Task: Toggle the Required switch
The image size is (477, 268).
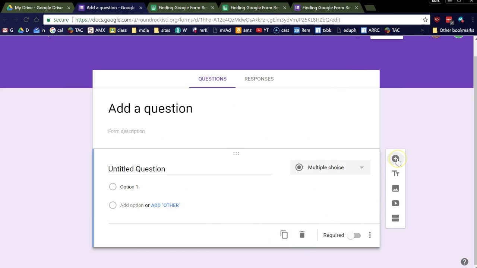Action: pyautogui.click(x=354, y=235)
